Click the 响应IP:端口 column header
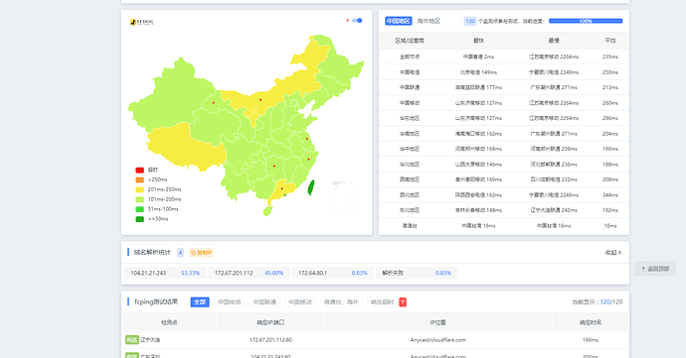686x358 pixels. [x=270, y=322]
